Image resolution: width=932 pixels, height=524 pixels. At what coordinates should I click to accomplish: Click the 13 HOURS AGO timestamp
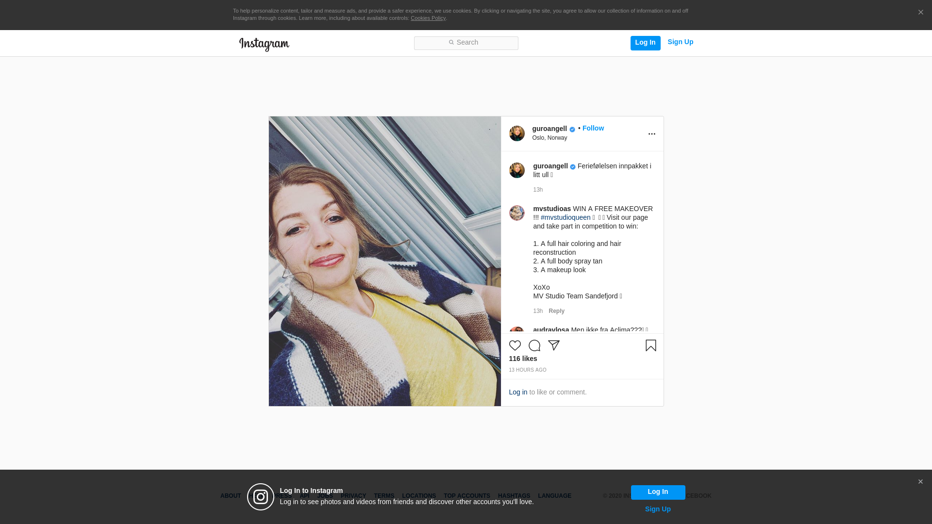click(x=527, y=370)
